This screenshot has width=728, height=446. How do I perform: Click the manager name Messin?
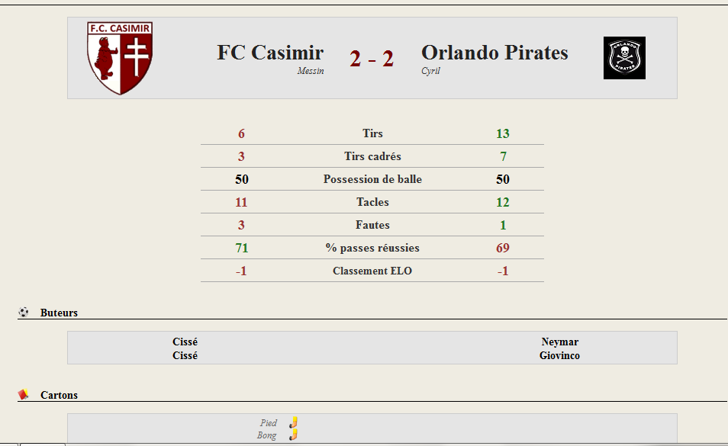pos(311,71)
